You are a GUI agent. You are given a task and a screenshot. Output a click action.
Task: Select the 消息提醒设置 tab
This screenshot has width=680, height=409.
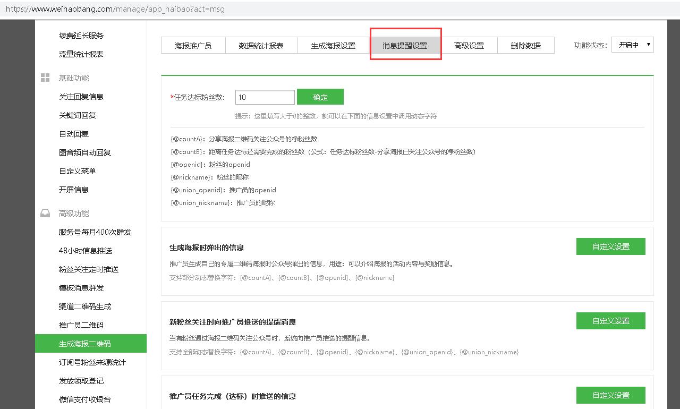405,46
